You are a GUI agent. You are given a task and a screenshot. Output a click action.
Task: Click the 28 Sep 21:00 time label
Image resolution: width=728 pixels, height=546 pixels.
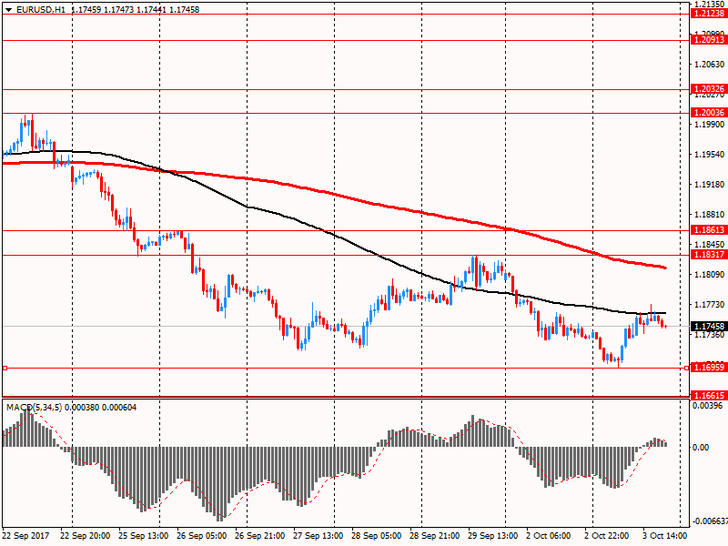point(435,536)
